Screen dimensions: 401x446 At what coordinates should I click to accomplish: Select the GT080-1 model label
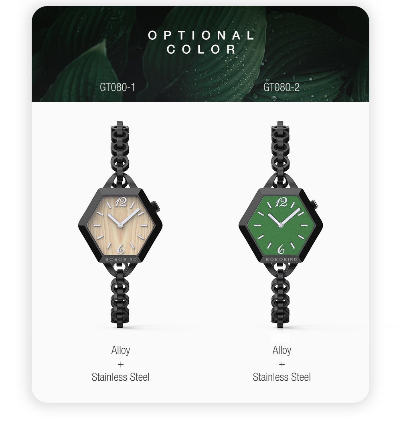pos(117,87)
